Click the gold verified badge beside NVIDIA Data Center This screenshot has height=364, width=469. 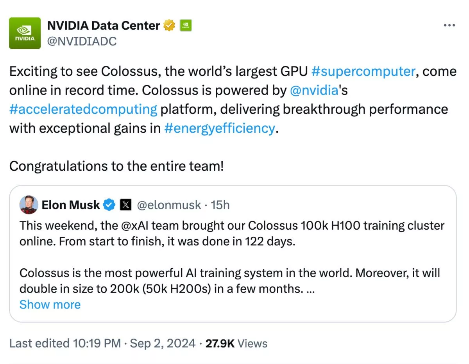169,26
